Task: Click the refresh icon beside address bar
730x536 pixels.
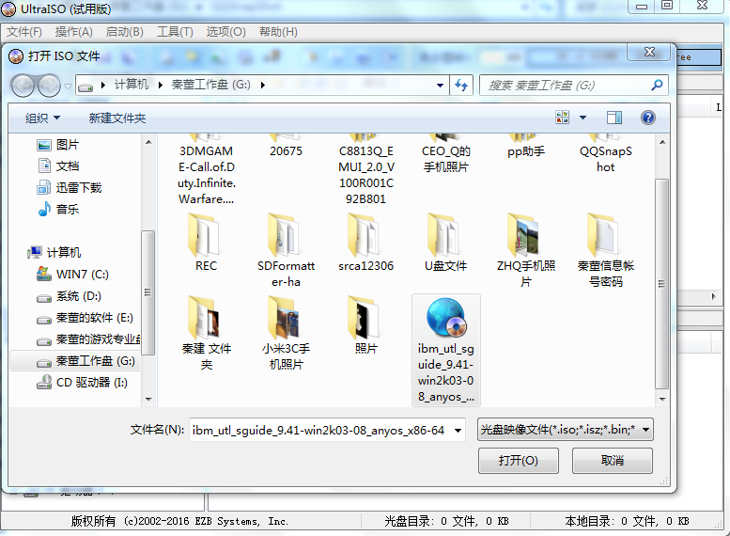Action: pyautogui.click(x=461, y=86)
